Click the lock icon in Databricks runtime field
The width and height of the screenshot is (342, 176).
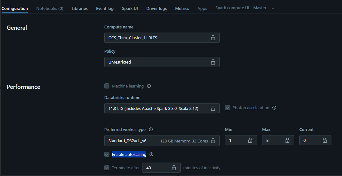213,108
